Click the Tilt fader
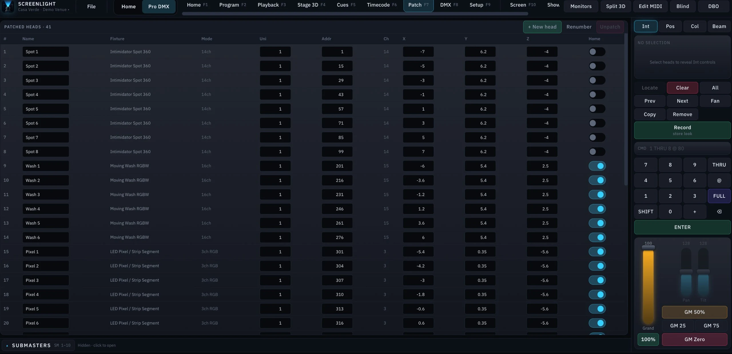 703,272
